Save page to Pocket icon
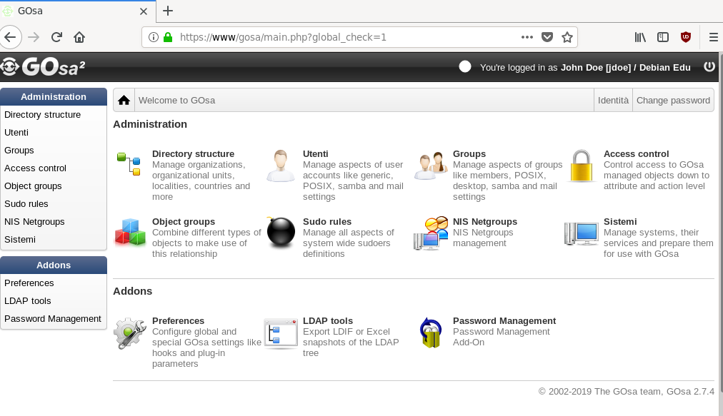This screenshot has height=416, width=723. click(x=547, y=37)
